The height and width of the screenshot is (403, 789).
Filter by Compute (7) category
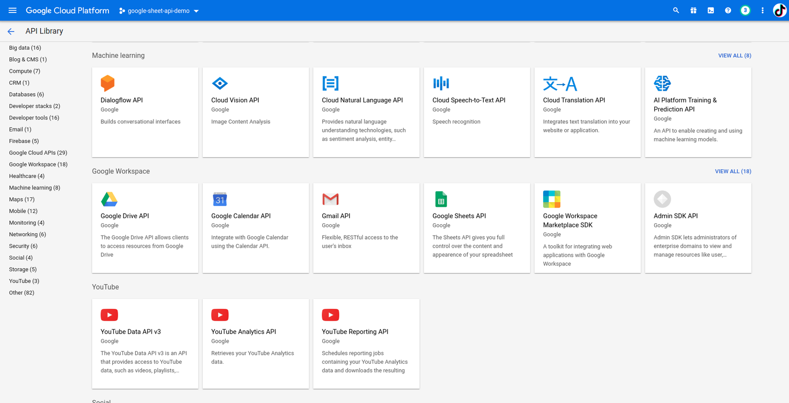24,71
